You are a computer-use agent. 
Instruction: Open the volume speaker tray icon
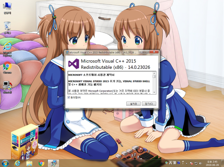coord(201,163)
